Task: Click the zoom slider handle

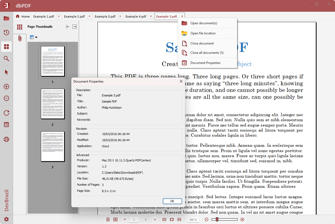Action: click(x=217, y=219)
